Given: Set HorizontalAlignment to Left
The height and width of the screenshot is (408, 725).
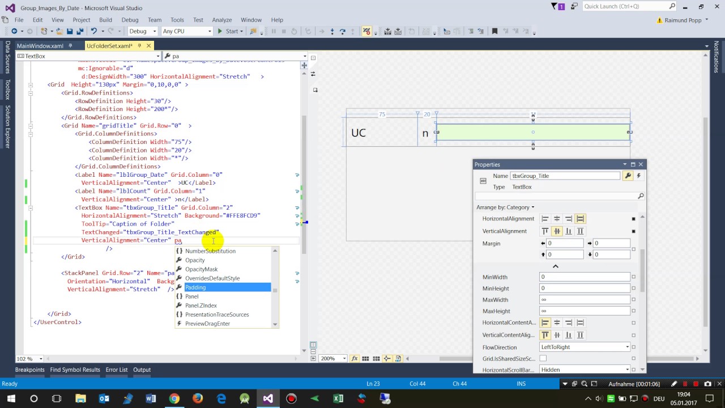Looking at the screenshot, I should [545, 219].
